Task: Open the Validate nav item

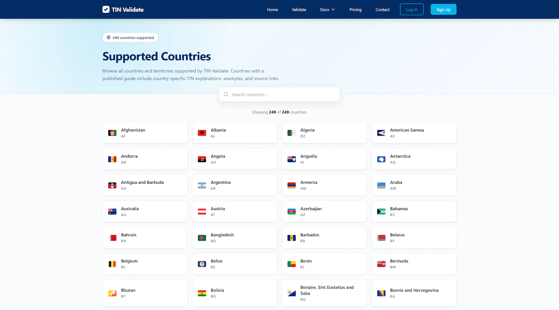Action: coord(299,9)
